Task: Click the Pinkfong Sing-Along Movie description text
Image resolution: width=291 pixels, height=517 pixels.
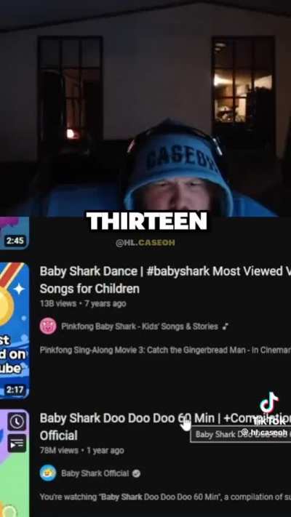Action: [165, 350]
